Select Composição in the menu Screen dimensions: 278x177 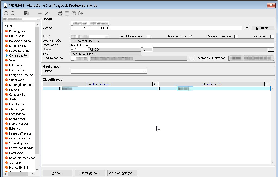tap(17, 95)
